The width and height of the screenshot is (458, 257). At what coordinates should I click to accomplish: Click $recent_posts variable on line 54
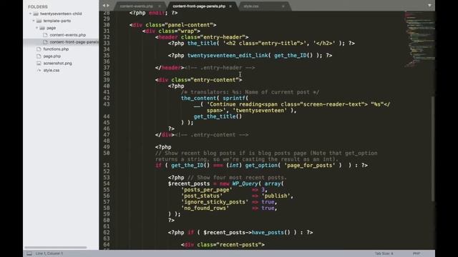189,183
